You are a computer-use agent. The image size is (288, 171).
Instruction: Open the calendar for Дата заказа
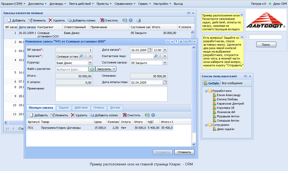click(x=149, y=50)
